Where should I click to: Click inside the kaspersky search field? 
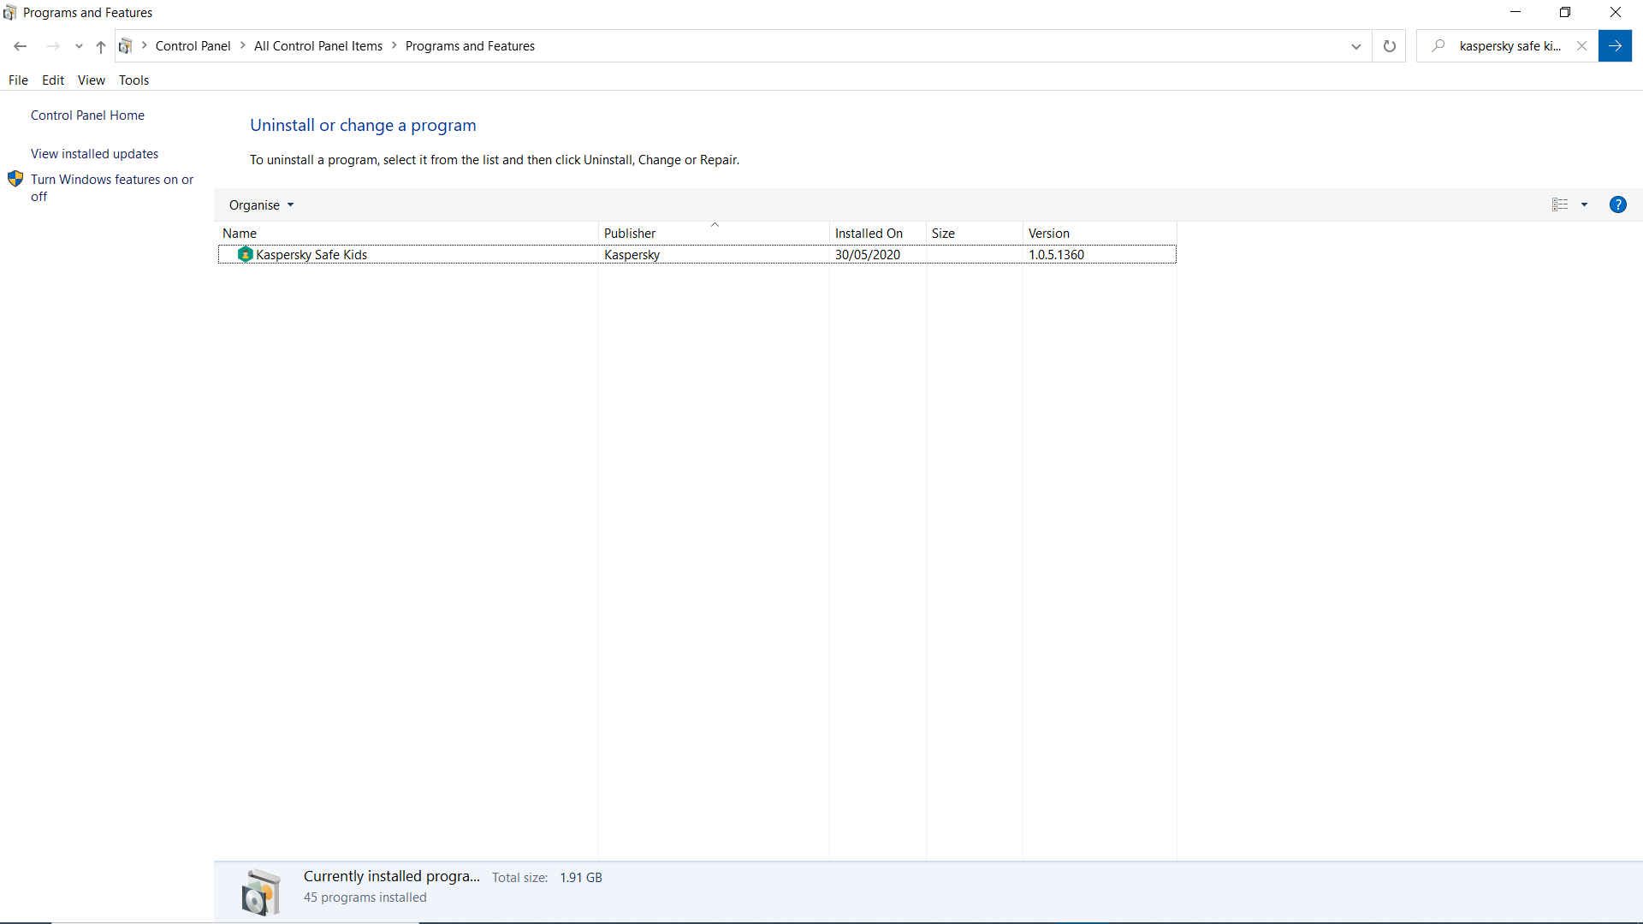(x=1510, y=46)
